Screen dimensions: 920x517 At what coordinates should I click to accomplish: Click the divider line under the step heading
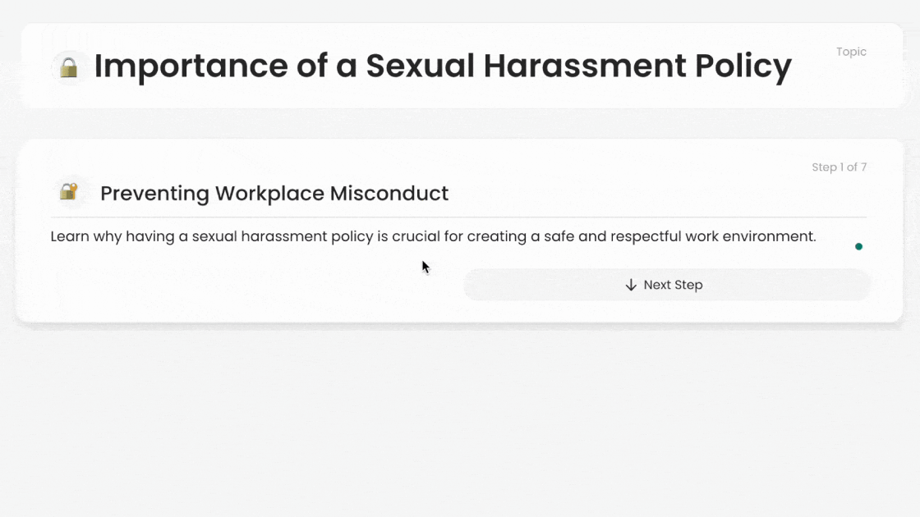click(458, 217)
